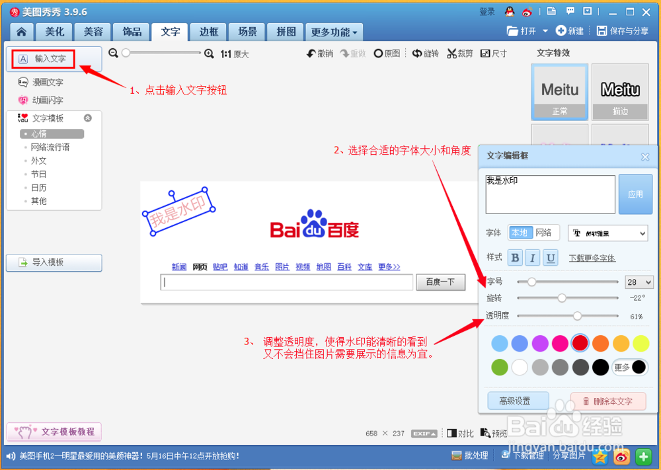Click the 导入模板 button
The image size is (661, 470).
[x=54, y=262]
